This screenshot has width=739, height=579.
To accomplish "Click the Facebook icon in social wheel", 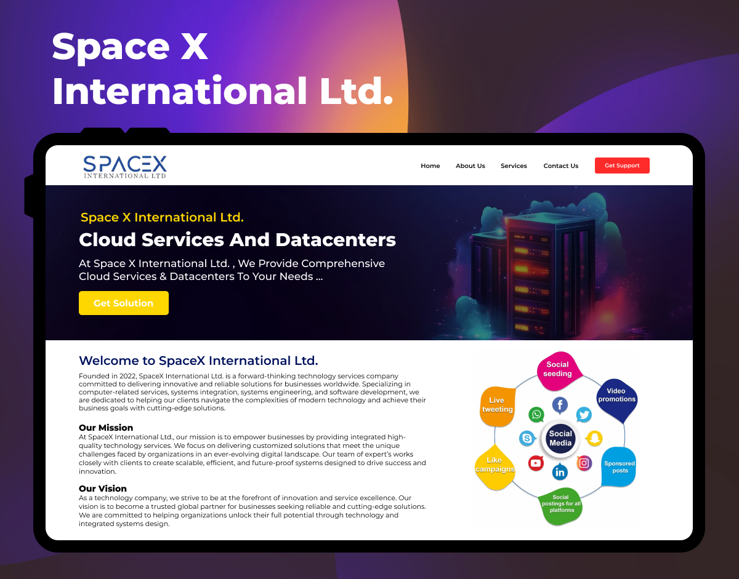I will point(559,404).
